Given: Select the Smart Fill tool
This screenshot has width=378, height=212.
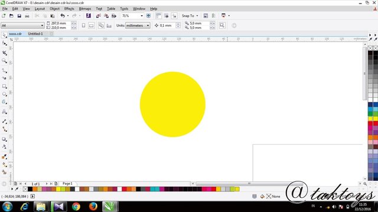Looking at the screenshot, I should 4,172.
